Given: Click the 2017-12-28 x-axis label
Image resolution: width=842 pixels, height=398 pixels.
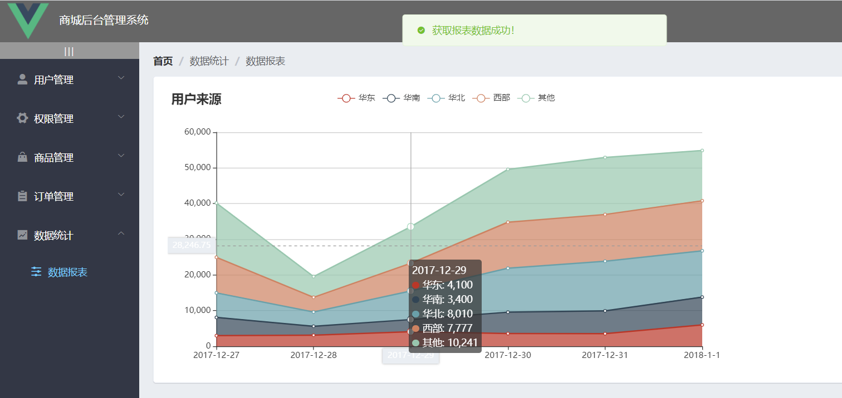Looking at the screenshot, I should [314, 355].
